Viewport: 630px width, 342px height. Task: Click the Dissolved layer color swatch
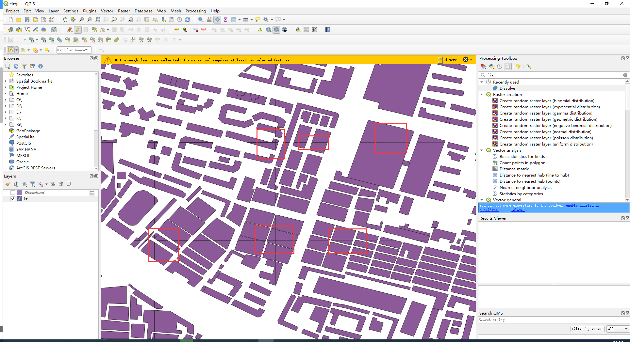tap(20, 193)
